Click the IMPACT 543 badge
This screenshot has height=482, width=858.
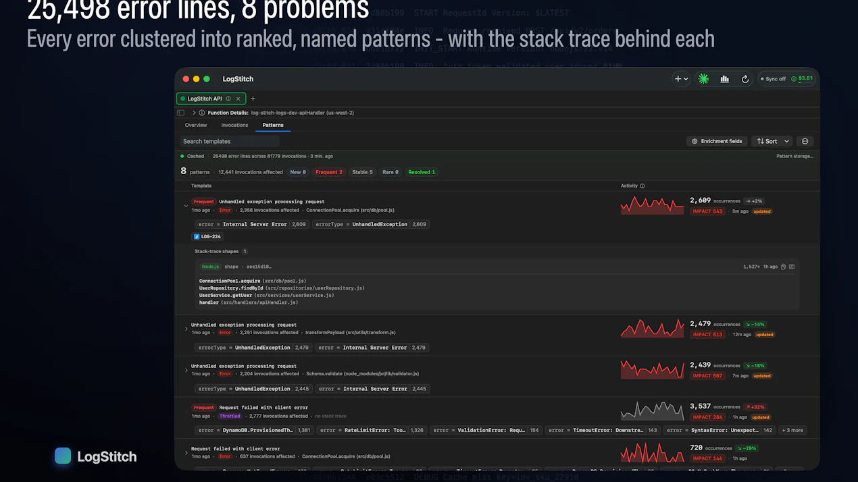pyautogui.click(x=707, y=211)
